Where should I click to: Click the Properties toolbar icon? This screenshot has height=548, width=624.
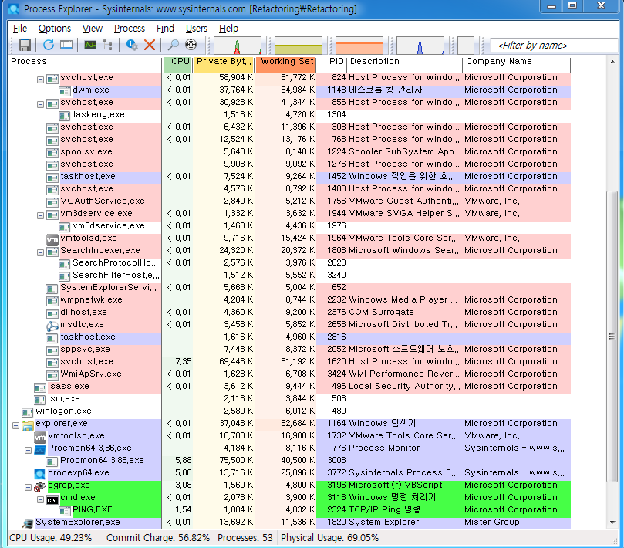pos(132,45)
